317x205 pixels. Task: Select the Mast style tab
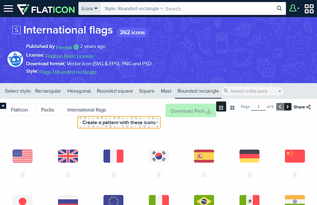click(x=166, y=91)
